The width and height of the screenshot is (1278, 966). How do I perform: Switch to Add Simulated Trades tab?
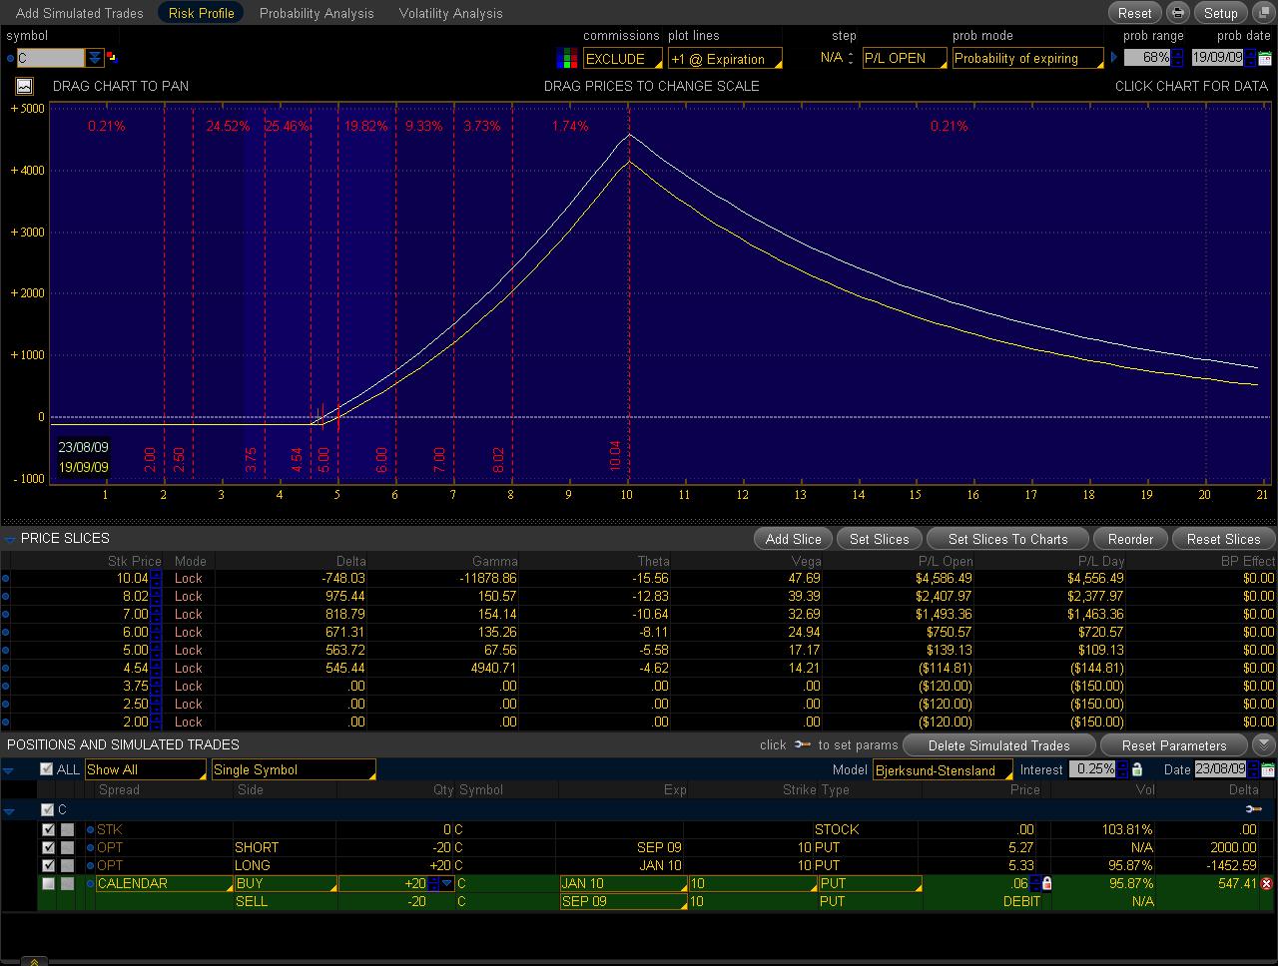click(80, 13)
